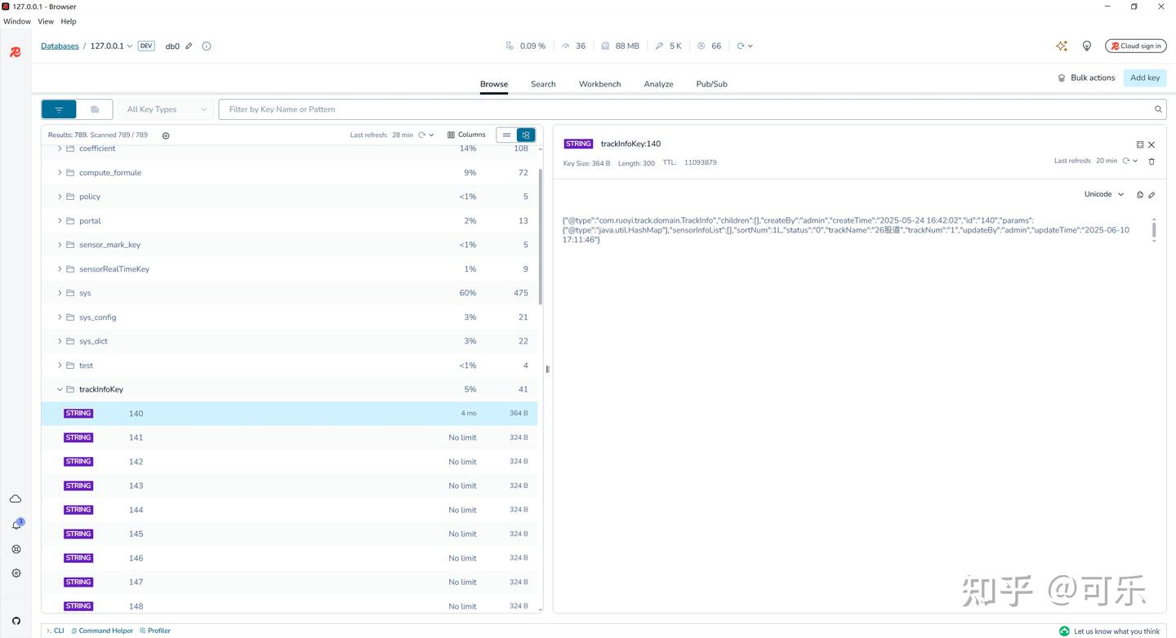Click the key tree vertical scrollbar
Image resolution: width=1176 pixels, height=638 pixels.
point(540,237)
